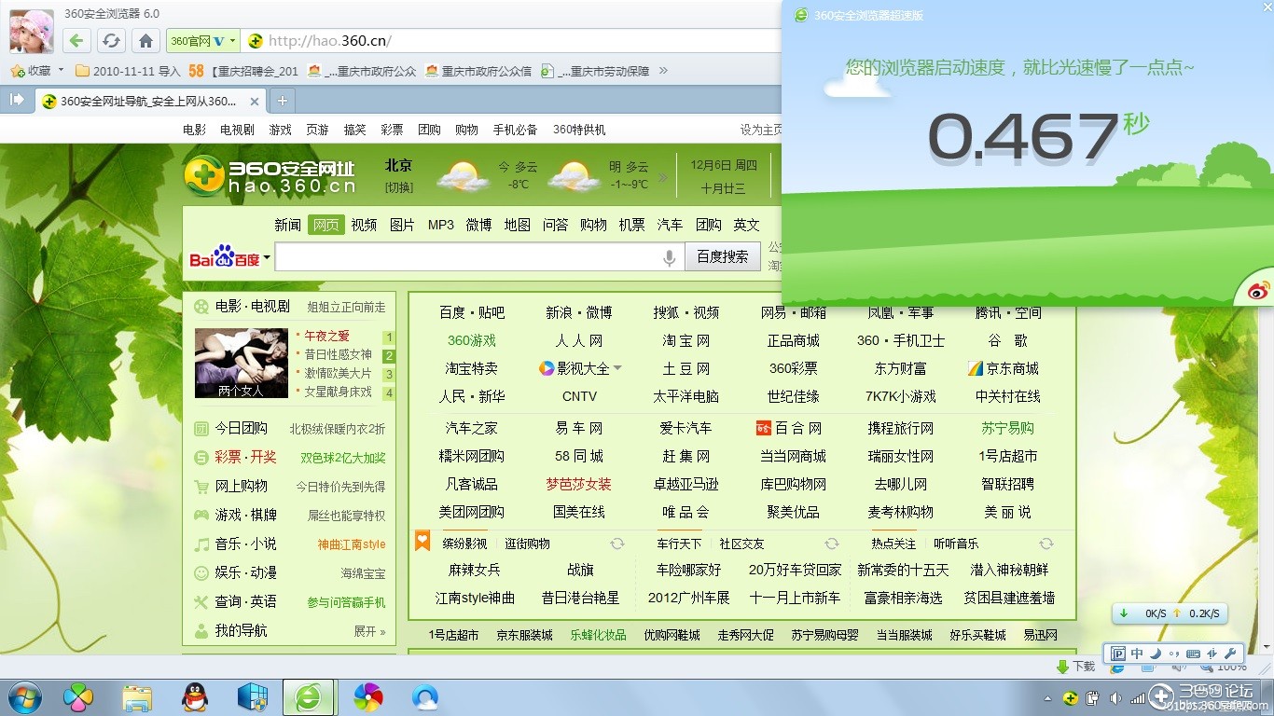Expand the 影视大全 dropdown arrow
The height and width of the screenshot is (716, 1274).
[x=617, y=368]
